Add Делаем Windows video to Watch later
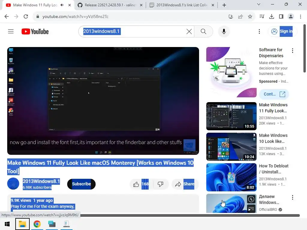The image size is (307, 230). pos(251,199)
